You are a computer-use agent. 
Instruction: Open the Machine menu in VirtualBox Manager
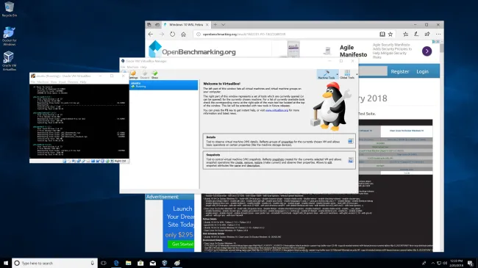pyautogui.click(x=132, y=67)
